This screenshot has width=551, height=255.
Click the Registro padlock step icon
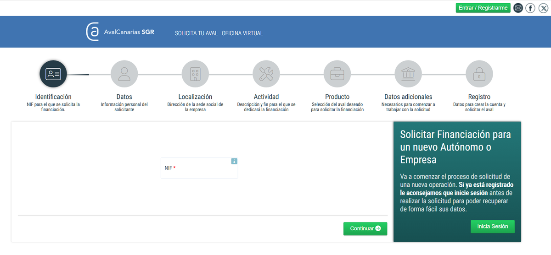(x=479, y=74)
